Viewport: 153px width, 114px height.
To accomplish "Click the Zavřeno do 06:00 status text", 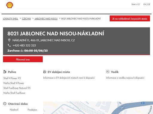I will [27, 50].
